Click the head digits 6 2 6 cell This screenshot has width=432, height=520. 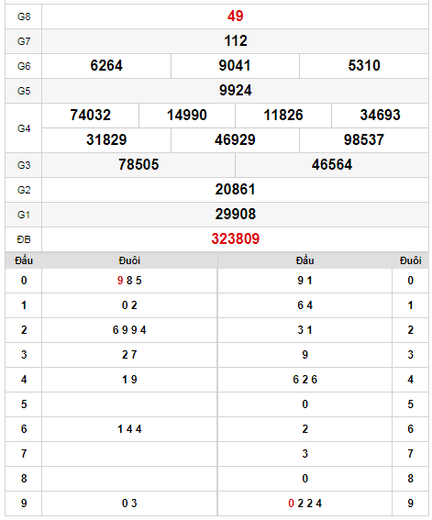pyautogui.click(x=305, y=380)
